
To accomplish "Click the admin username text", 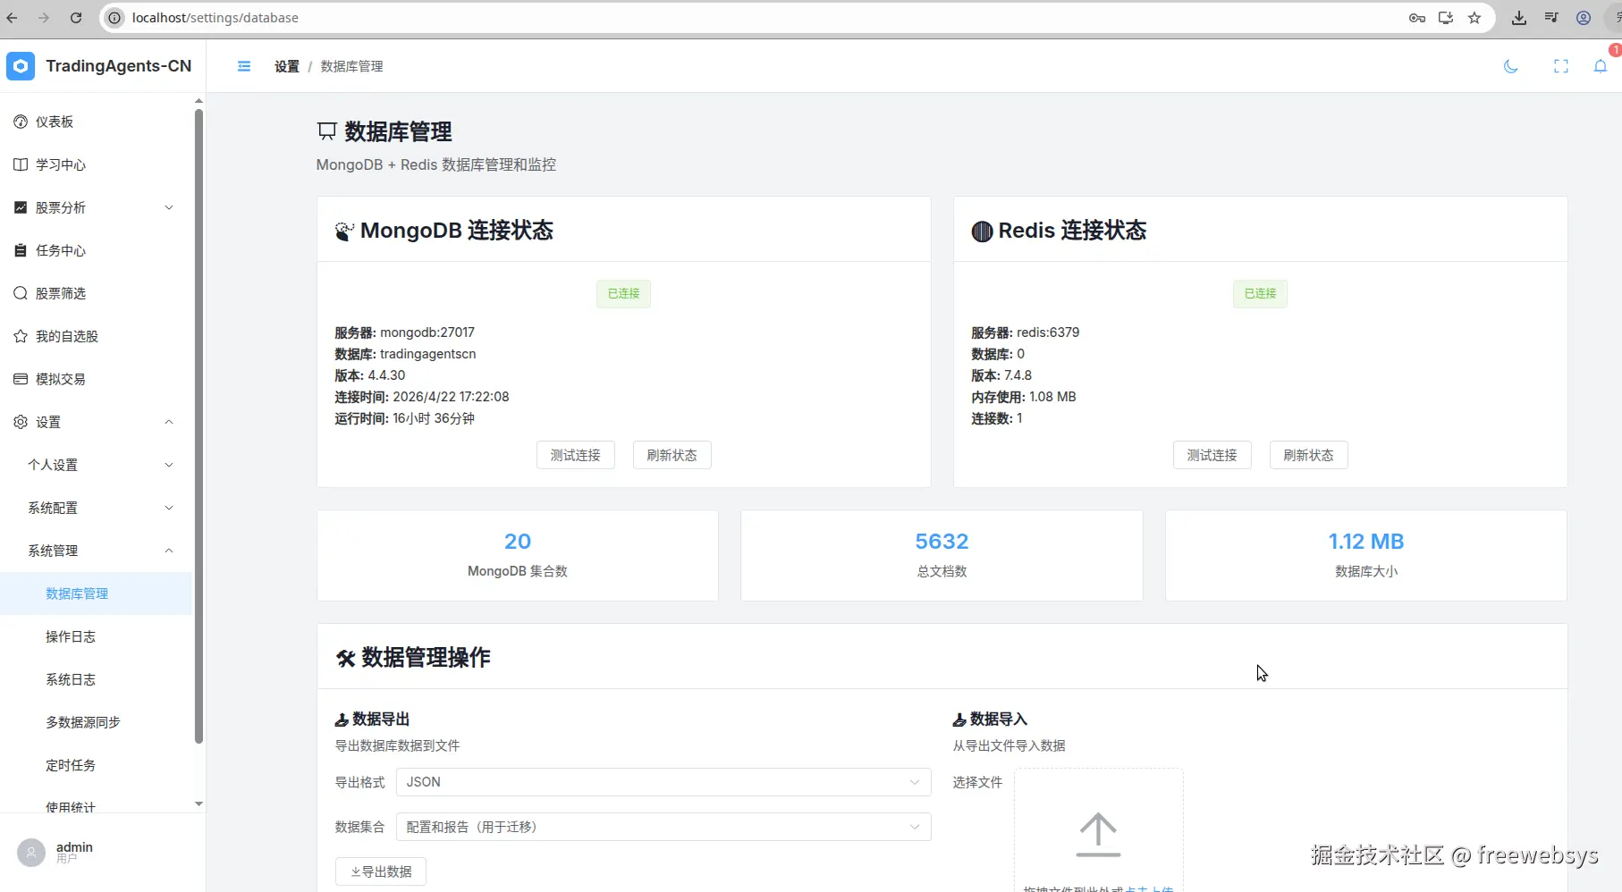I will point(74,846).
